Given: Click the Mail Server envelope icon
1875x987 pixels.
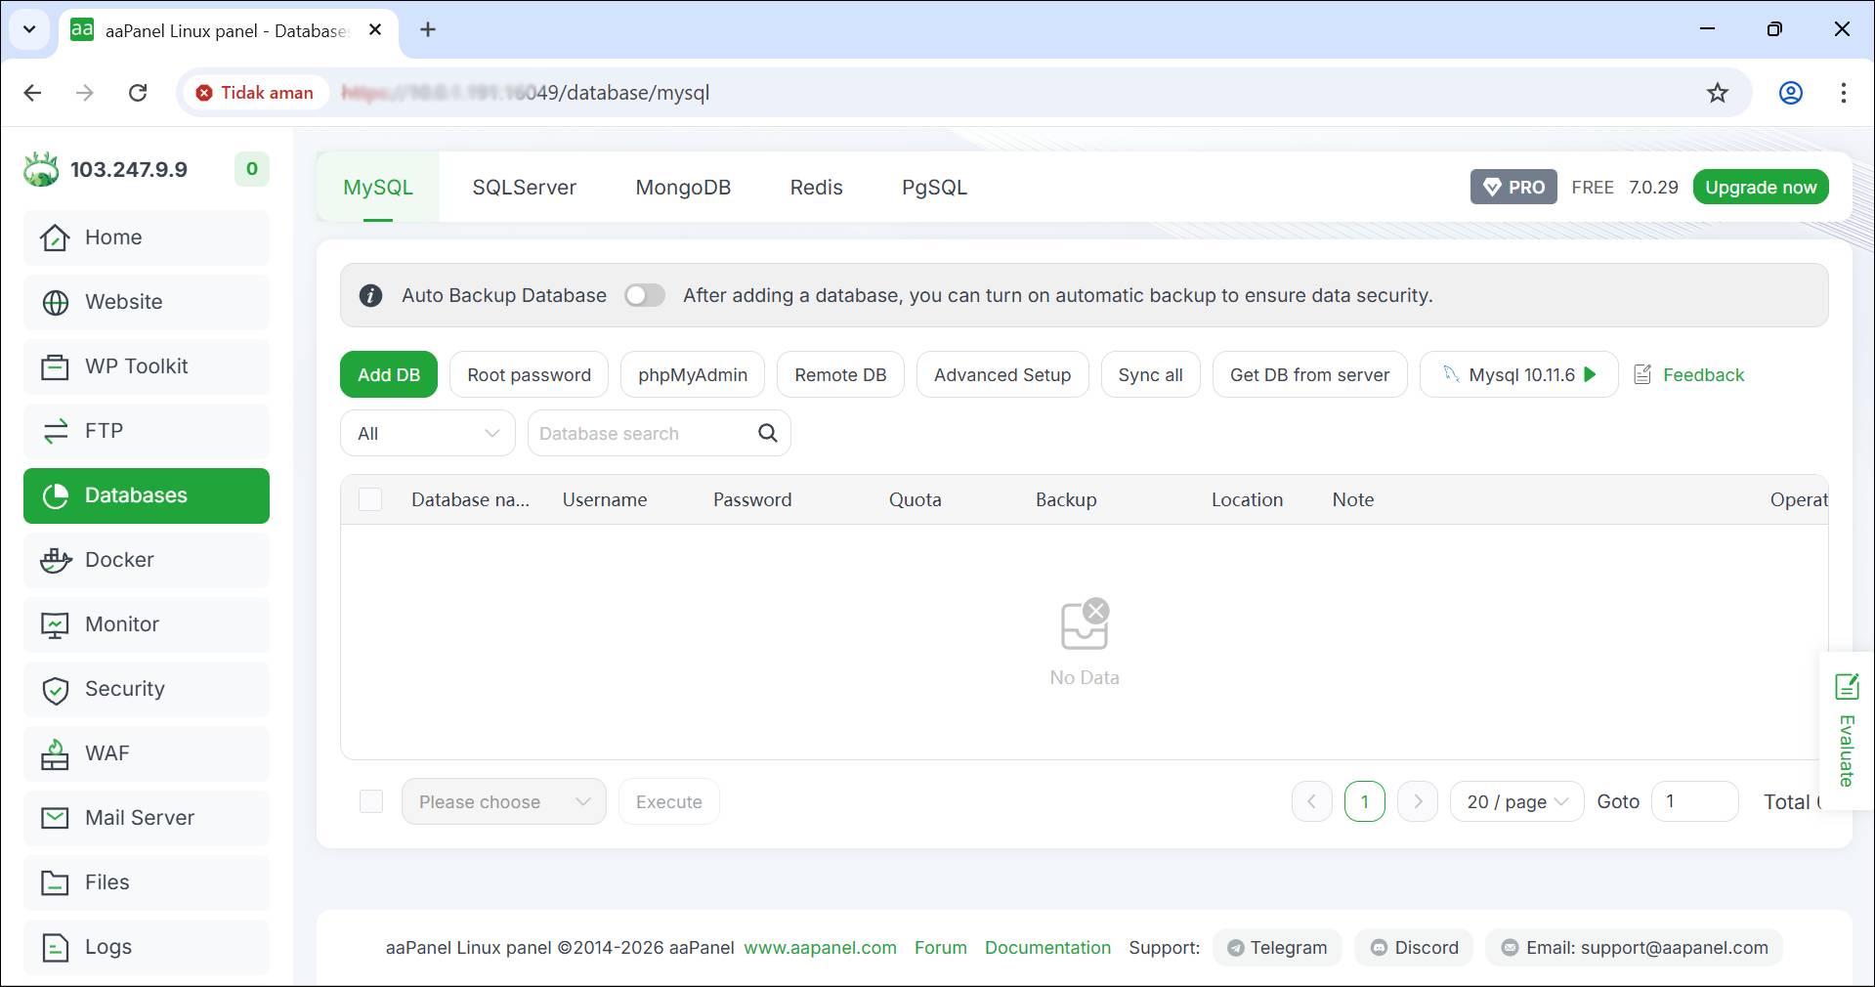Looking at the screenshot, I should tap(55, 818).
